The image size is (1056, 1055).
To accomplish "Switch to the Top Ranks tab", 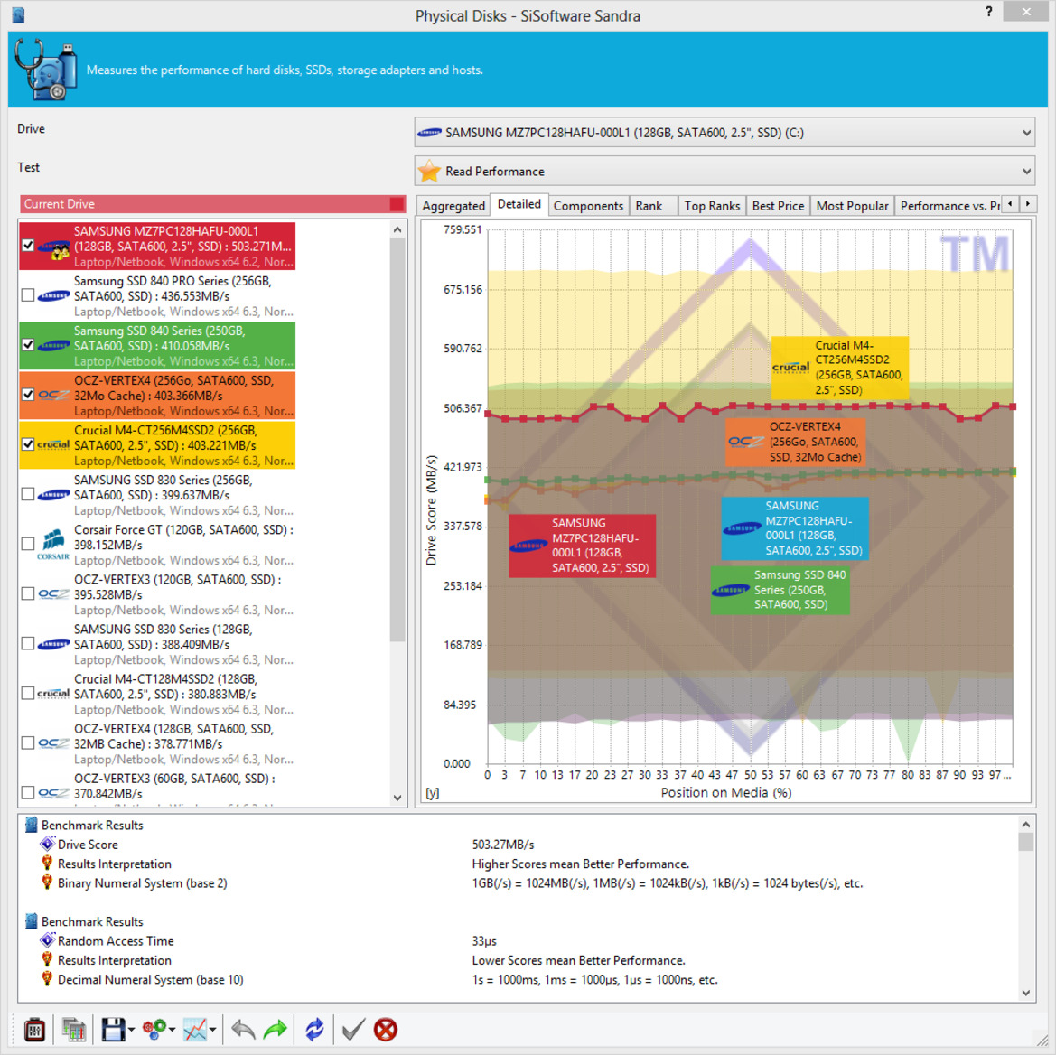I will 712,205.
